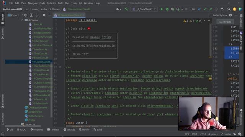
Task: Click the editor horizontal scrollbar
Action: 122,126
